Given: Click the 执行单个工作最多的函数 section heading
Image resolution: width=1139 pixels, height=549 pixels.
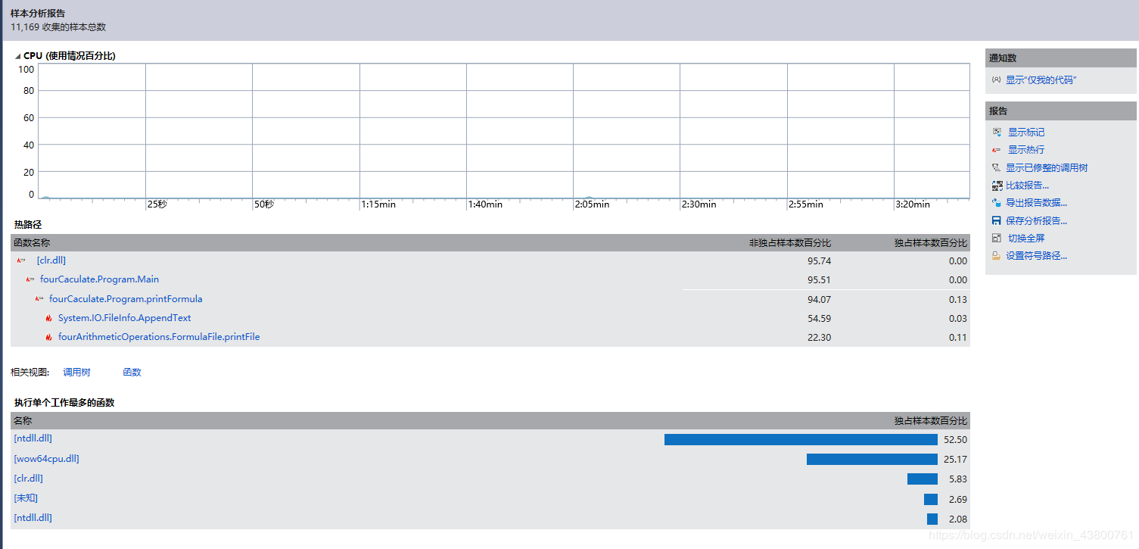Looking at the screenshot, I should pos(64,403).
